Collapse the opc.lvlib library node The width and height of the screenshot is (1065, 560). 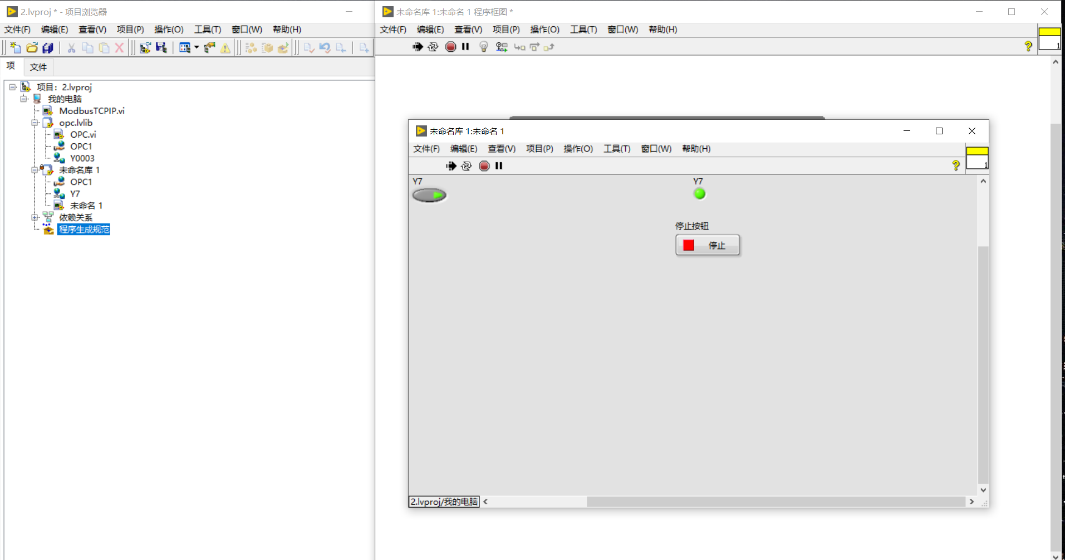coord(35,123)
